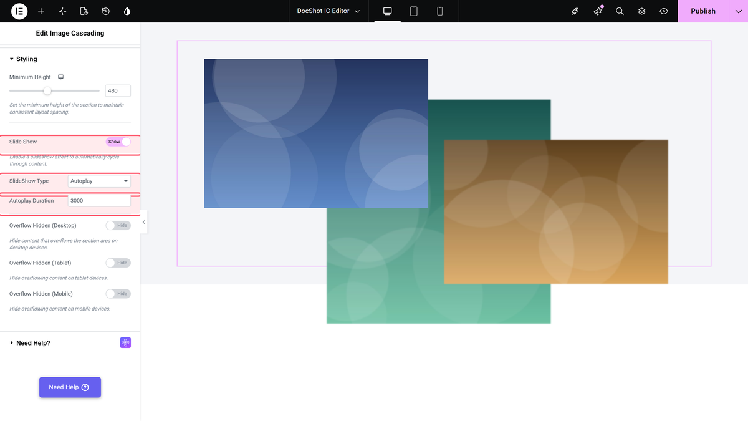Viewport: 748px width, 421px height.
Task: Collapse the left editor panel handle
Action: point(144,222)
